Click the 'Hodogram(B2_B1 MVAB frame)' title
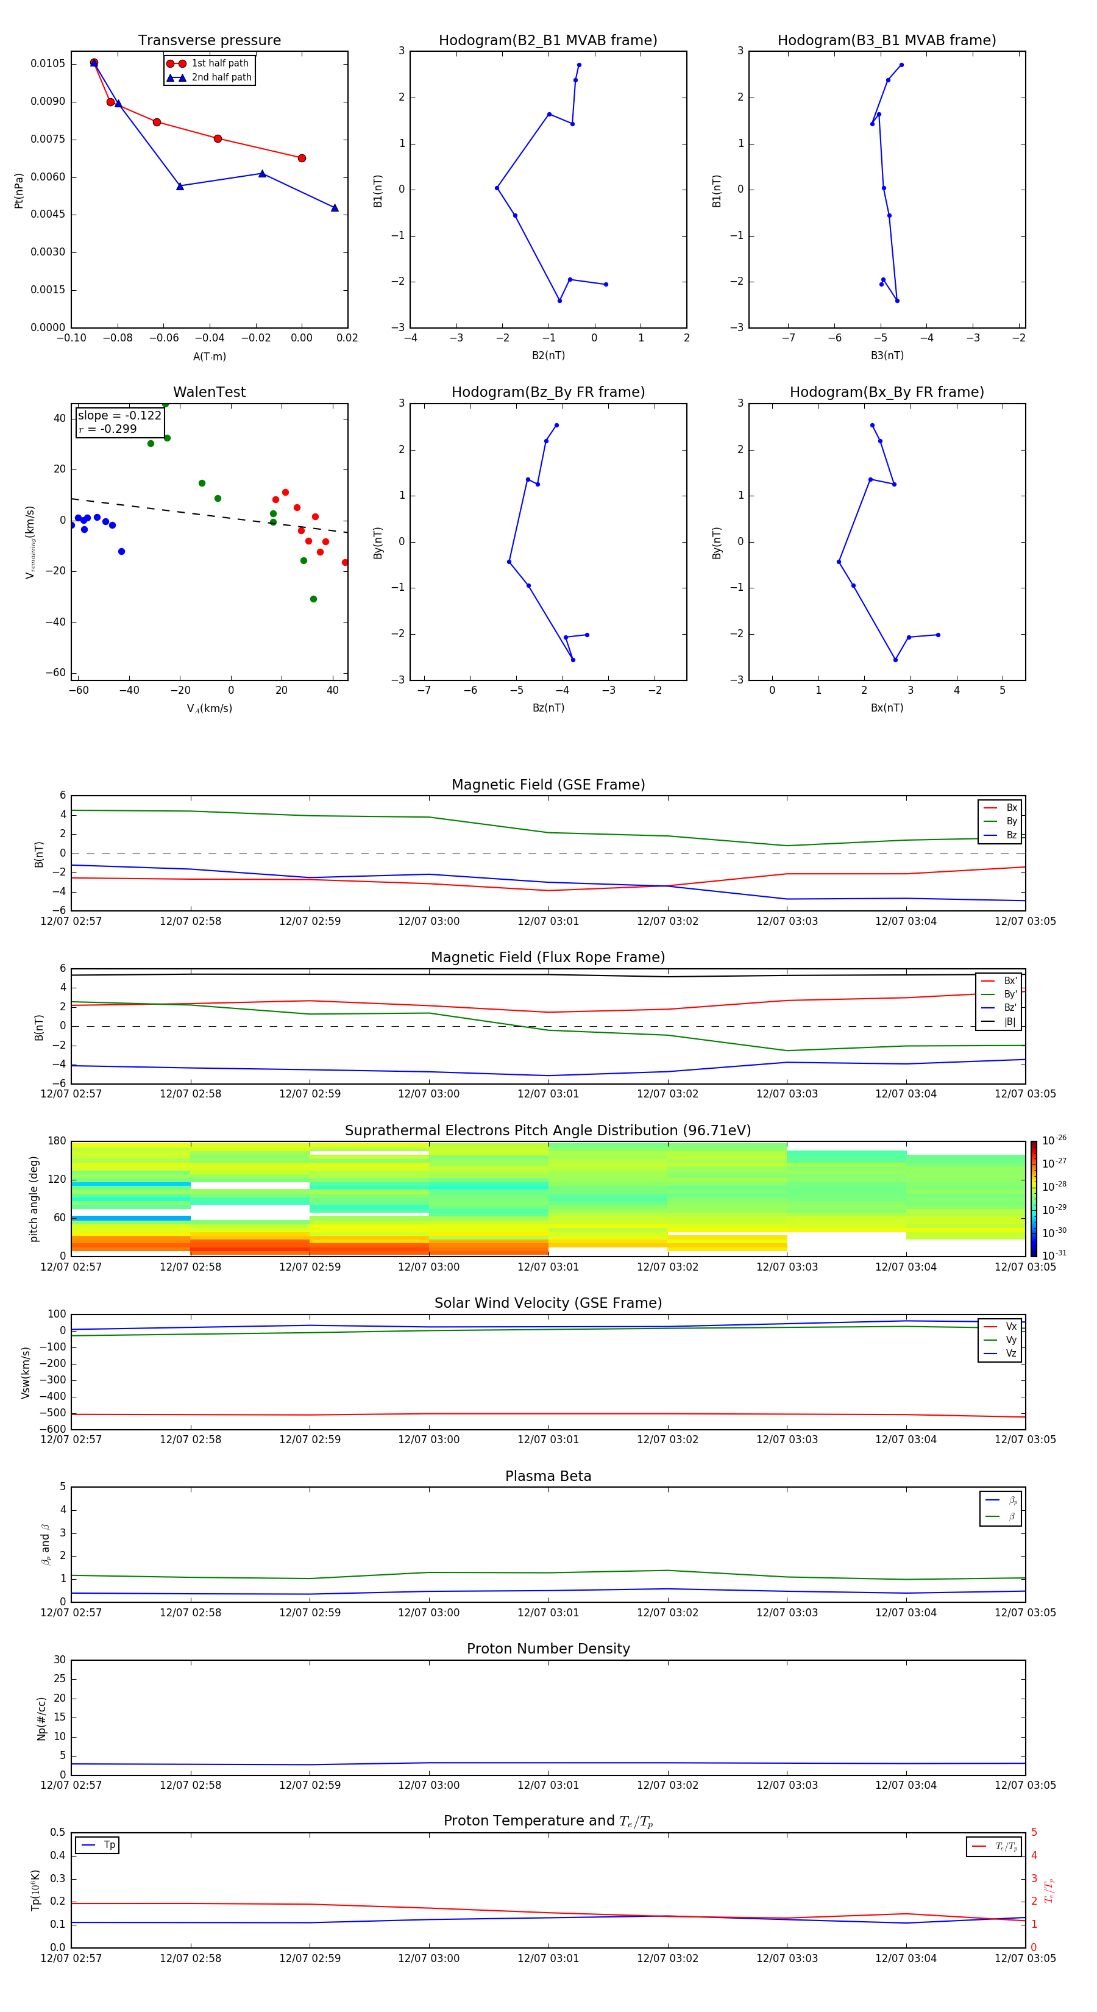1097x2012 pixels. pos(548,41)
